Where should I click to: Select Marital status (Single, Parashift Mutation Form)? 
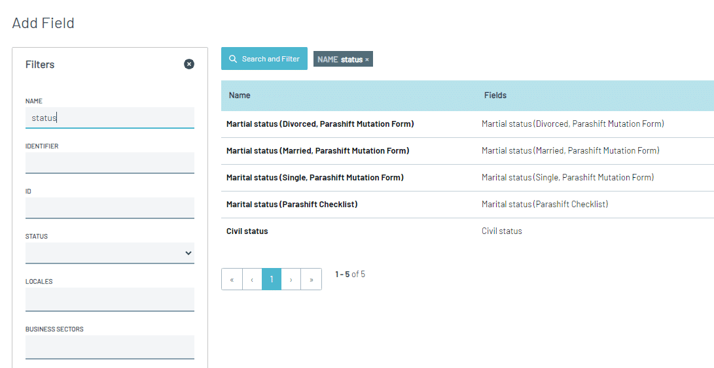tap(468, 177)
